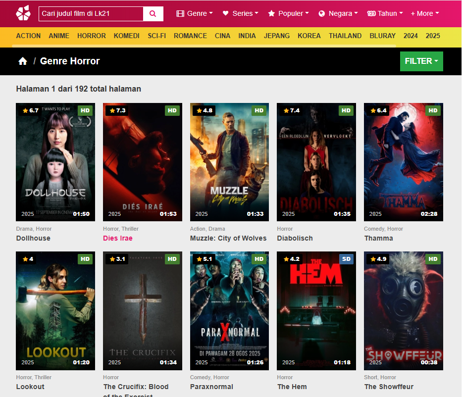Select the ROMANCE category
This screenshot has height=397, width=462.
pos(190,36)
